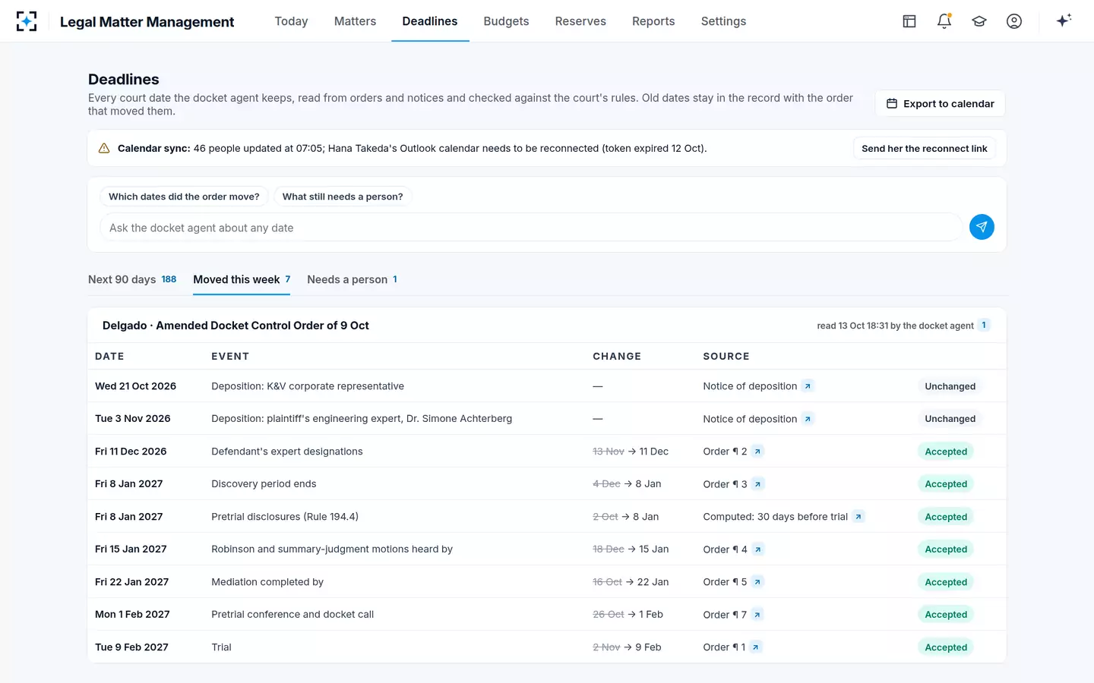Open Order ¶ 2 source link icon

coord(757,452)
